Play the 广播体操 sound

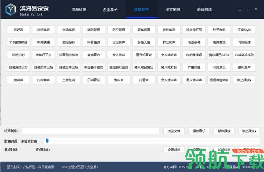pyautogui.click(x=194, y=67)
